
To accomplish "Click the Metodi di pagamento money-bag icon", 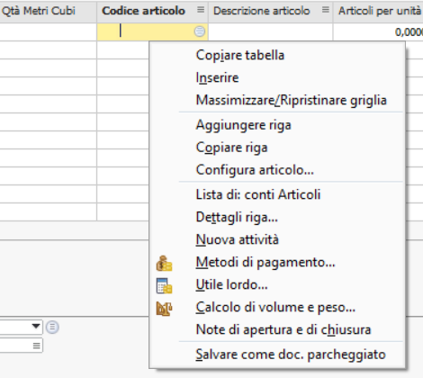I will (164, 263).
